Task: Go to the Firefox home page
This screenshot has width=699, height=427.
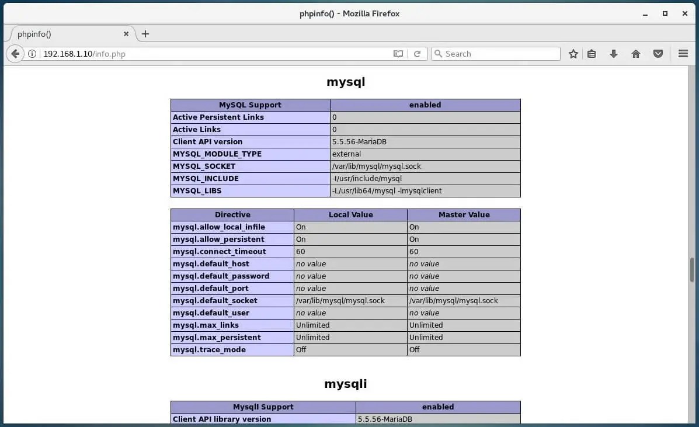Action: click(x=635, y=54)
